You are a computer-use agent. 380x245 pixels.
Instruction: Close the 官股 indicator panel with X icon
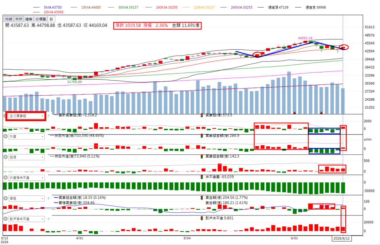click(5, 198)
